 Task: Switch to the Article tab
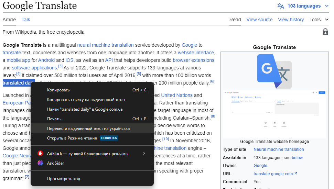[9, 20]
